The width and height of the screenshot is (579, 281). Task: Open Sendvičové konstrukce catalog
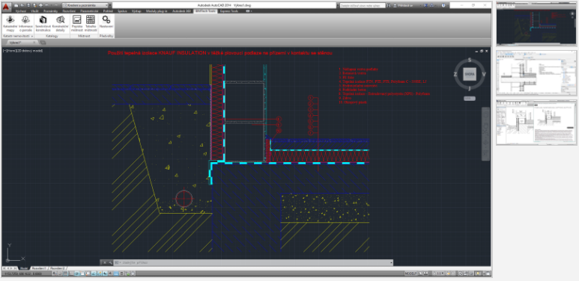click(43, 23)
